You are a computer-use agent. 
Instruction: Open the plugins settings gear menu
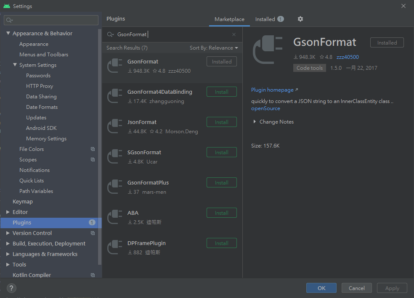300,19
